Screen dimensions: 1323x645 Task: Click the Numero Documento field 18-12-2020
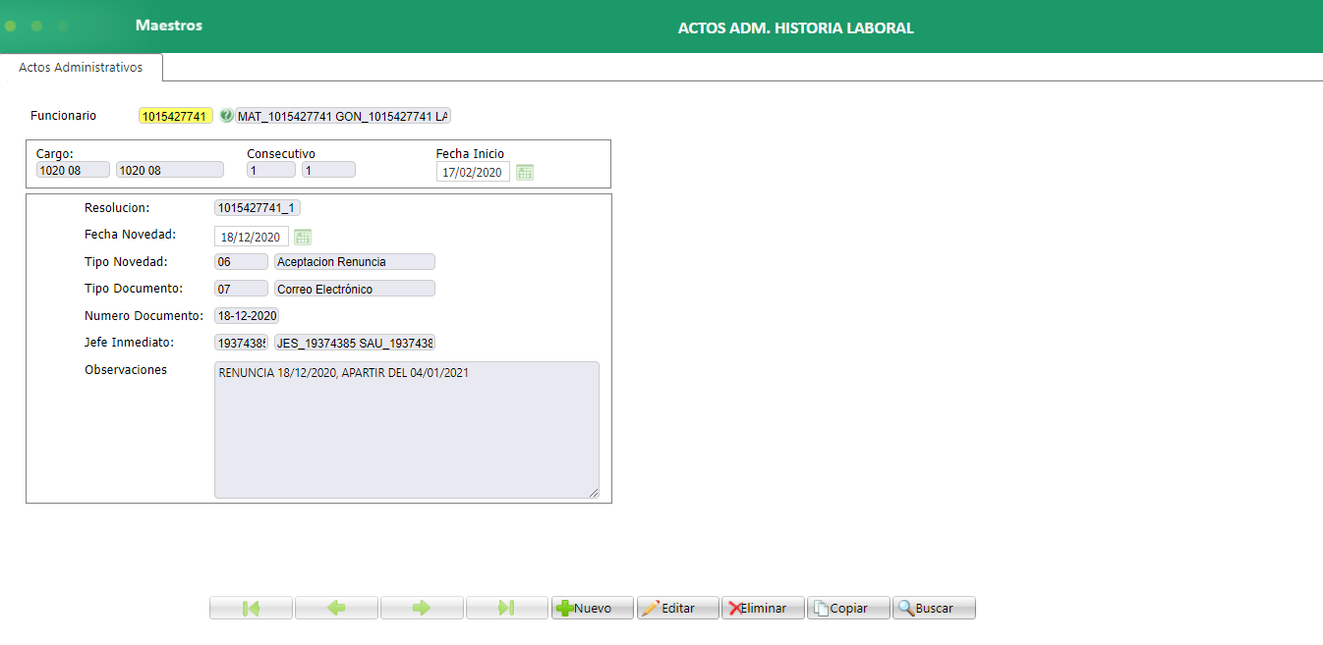pyautogui.click(x=247, y=316)
